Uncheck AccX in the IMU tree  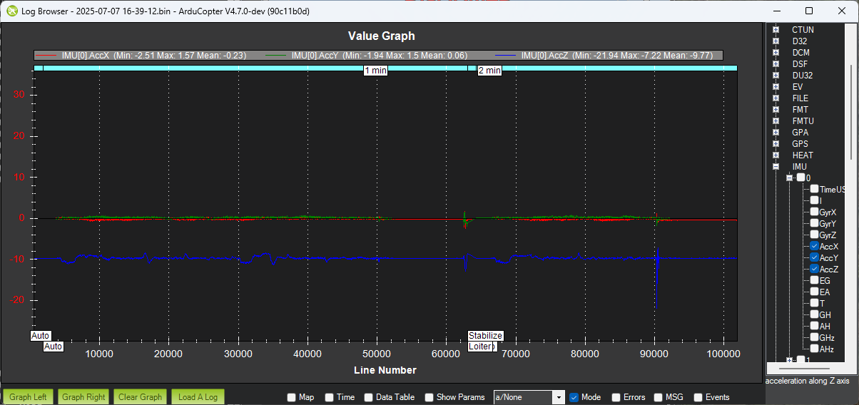pos(814,246)
